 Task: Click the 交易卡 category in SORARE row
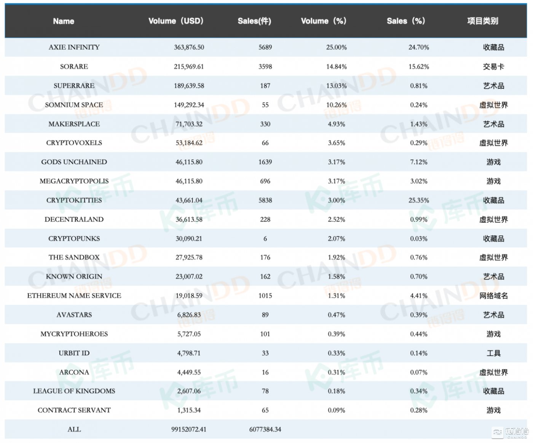pos(494,66)
